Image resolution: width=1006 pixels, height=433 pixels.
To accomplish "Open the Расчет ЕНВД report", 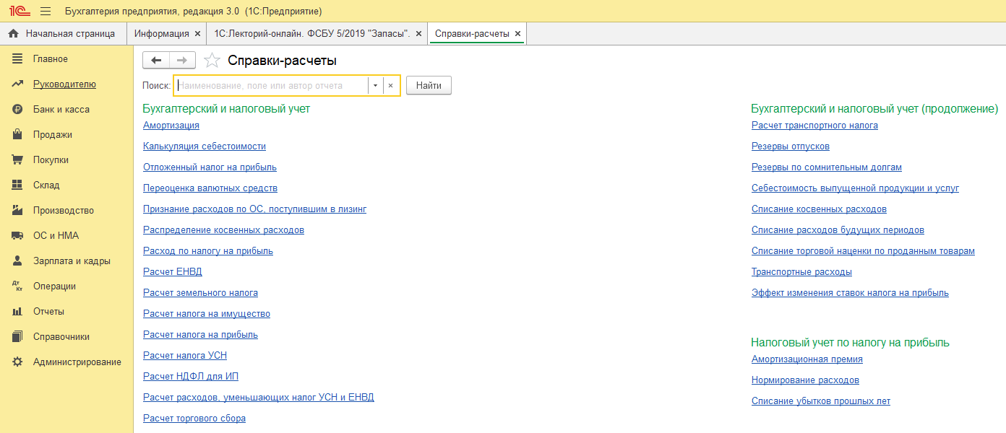I will click(173, 272).
